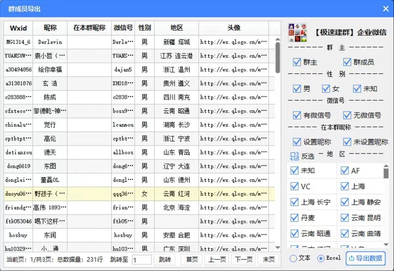
Task: Go to the 下一页 page
Action: click(243, 260)
